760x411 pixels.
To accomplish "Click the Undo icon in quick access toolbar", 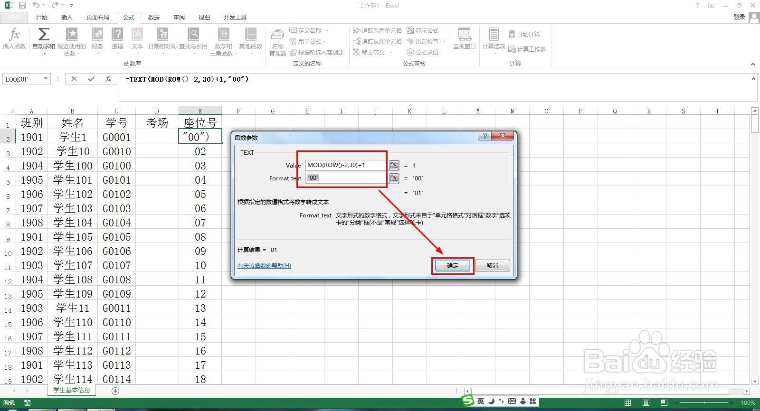I will 36,5.
